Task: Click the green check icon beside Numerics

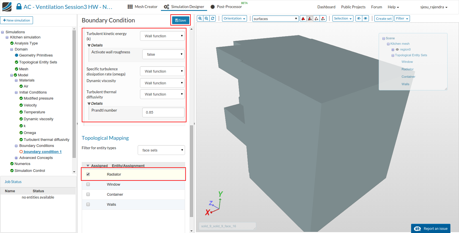Action: [12, 164]
